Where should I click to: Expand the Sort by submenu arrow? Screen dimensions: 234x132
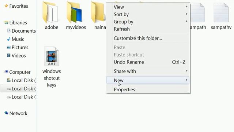187,14
